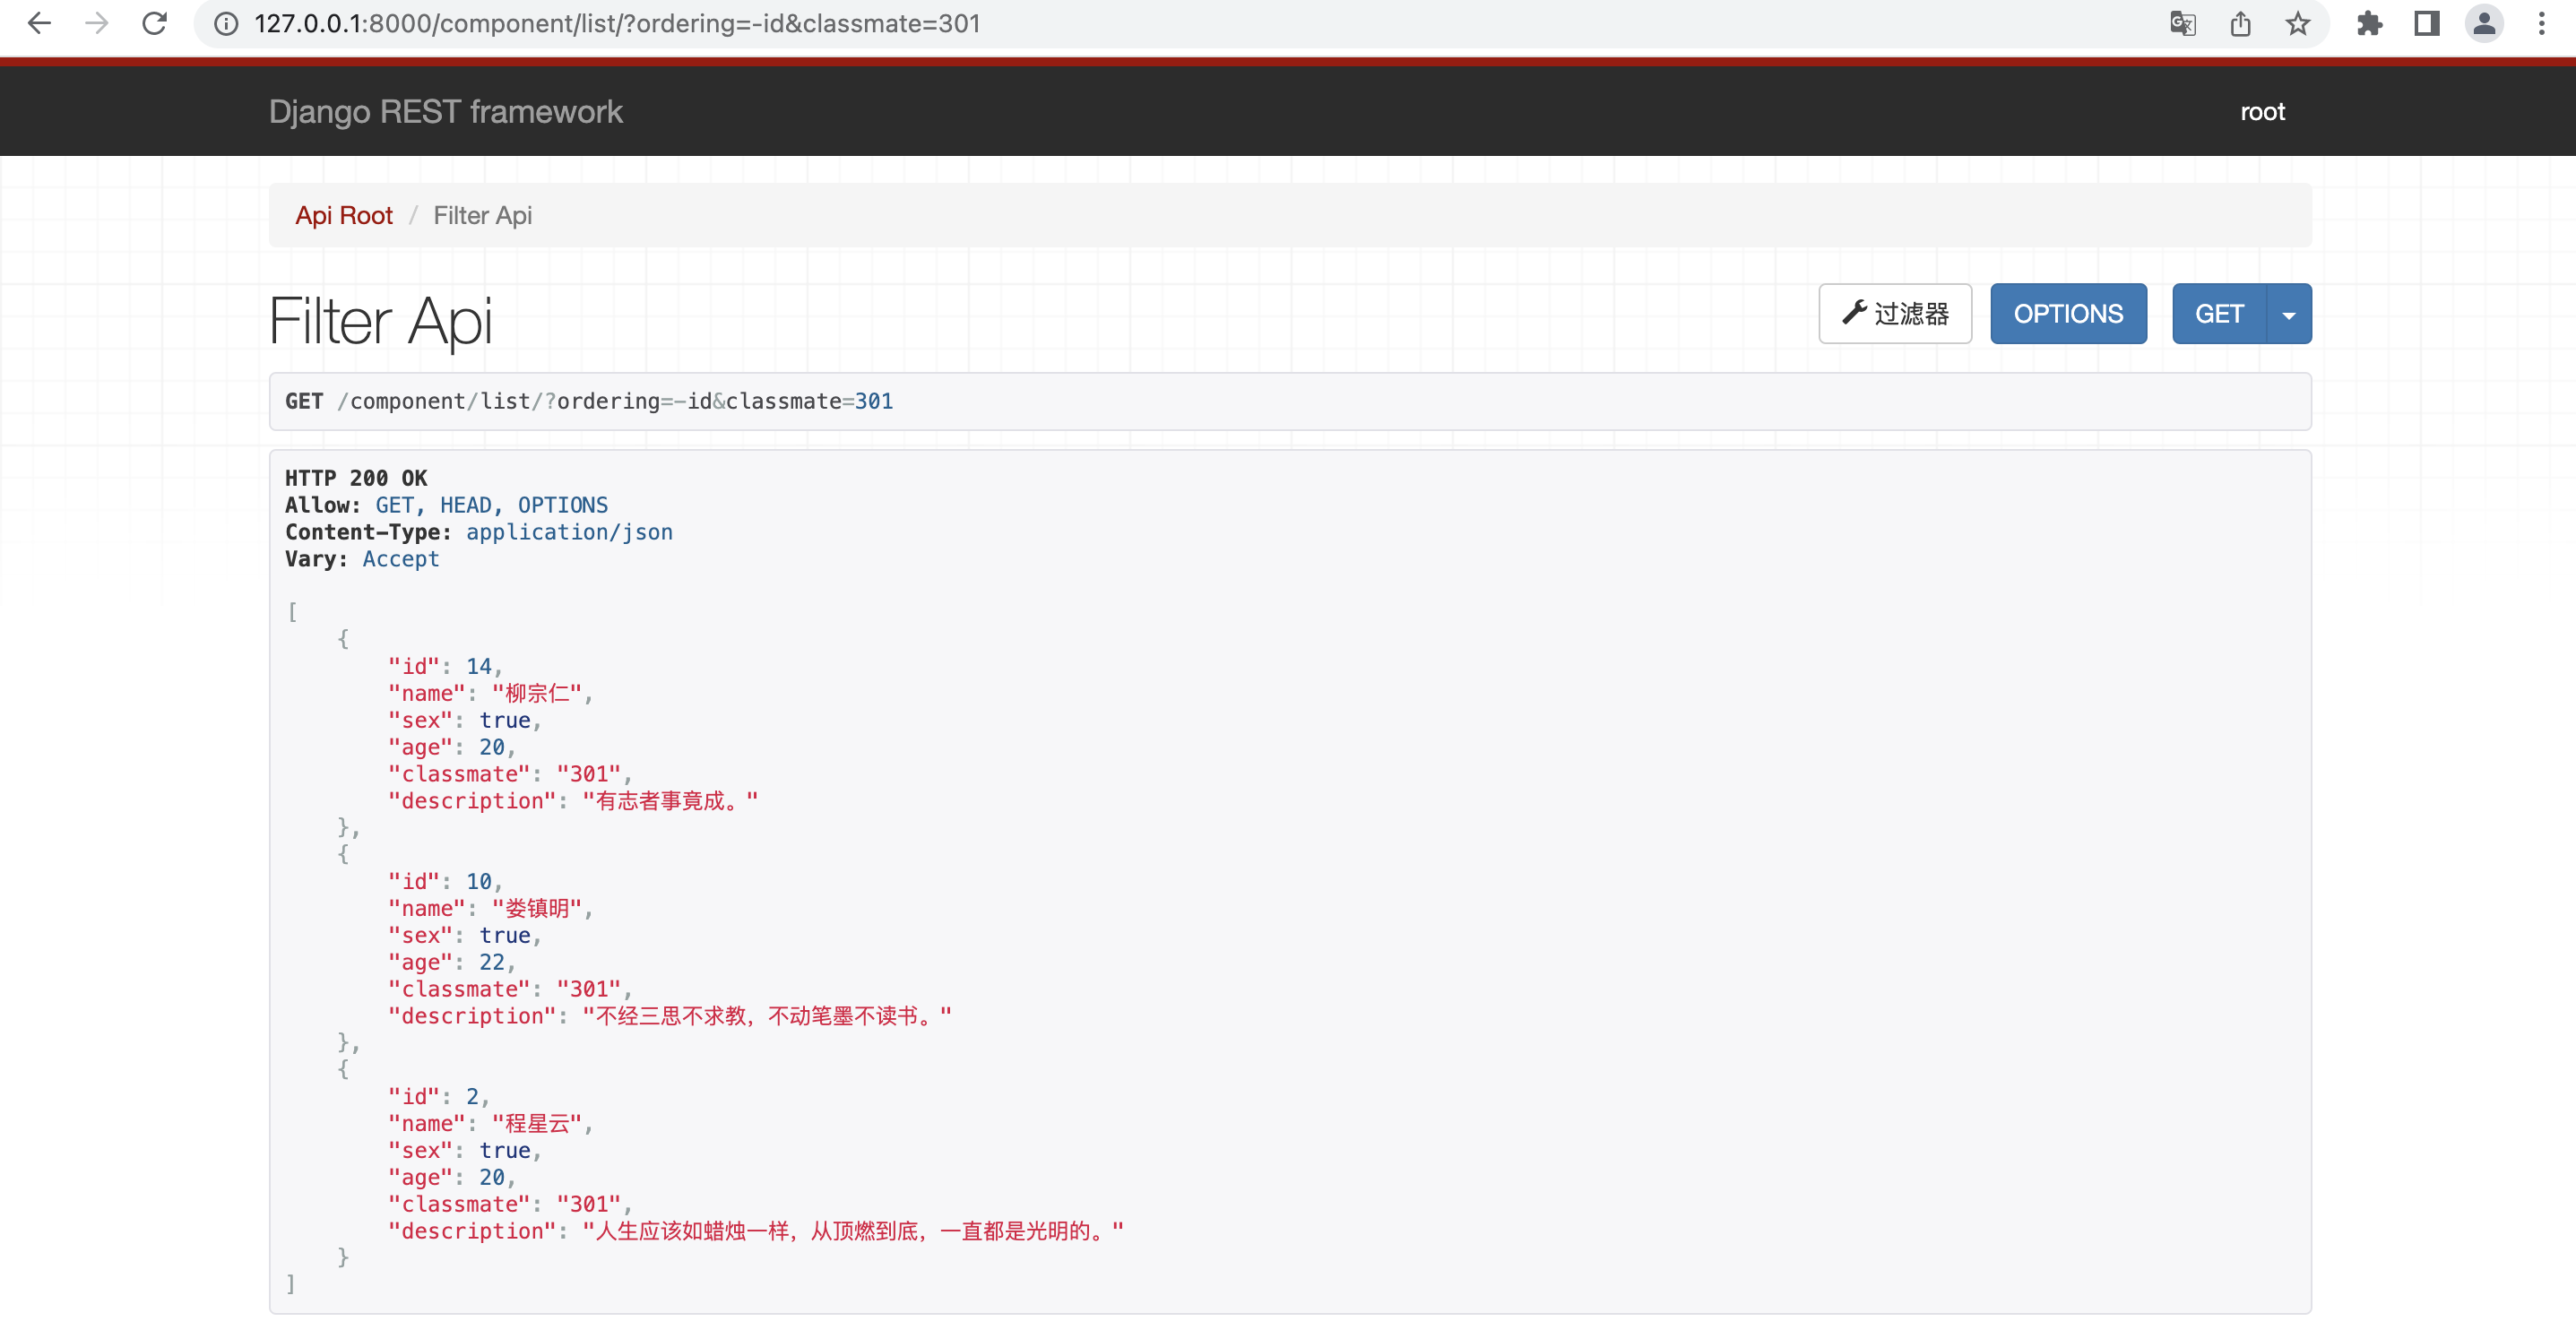This screenshot has width=2576, height=1330.
Task: Expand the GET format dropdown caret
Action: click(2289, 314)
